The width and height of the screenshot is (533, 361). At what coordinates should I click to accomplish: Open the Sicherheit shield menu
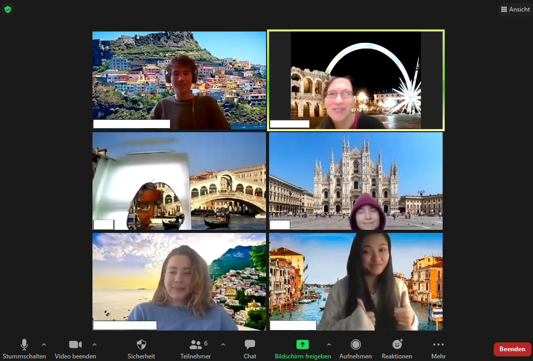pyautogui.click(x=141, y=349)
